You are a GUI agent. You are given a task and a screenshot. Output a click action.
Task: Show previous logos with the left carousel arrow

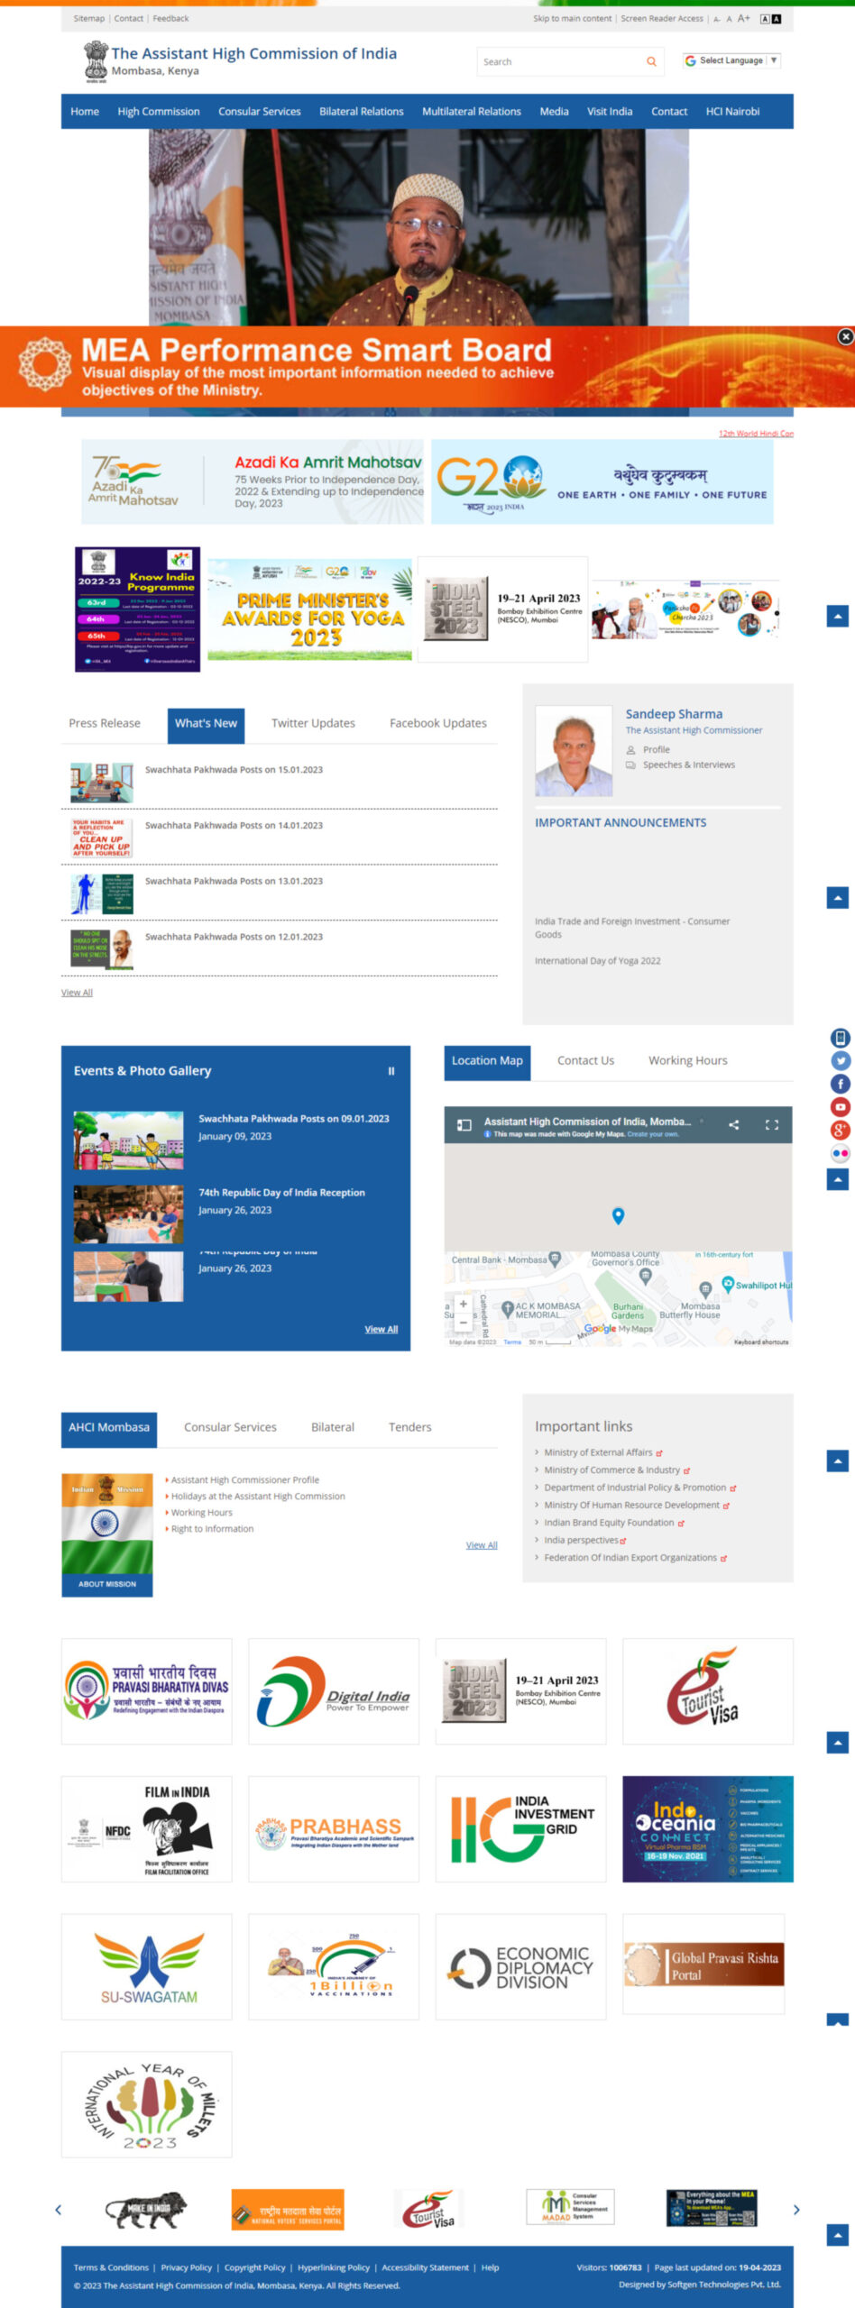59,2209
